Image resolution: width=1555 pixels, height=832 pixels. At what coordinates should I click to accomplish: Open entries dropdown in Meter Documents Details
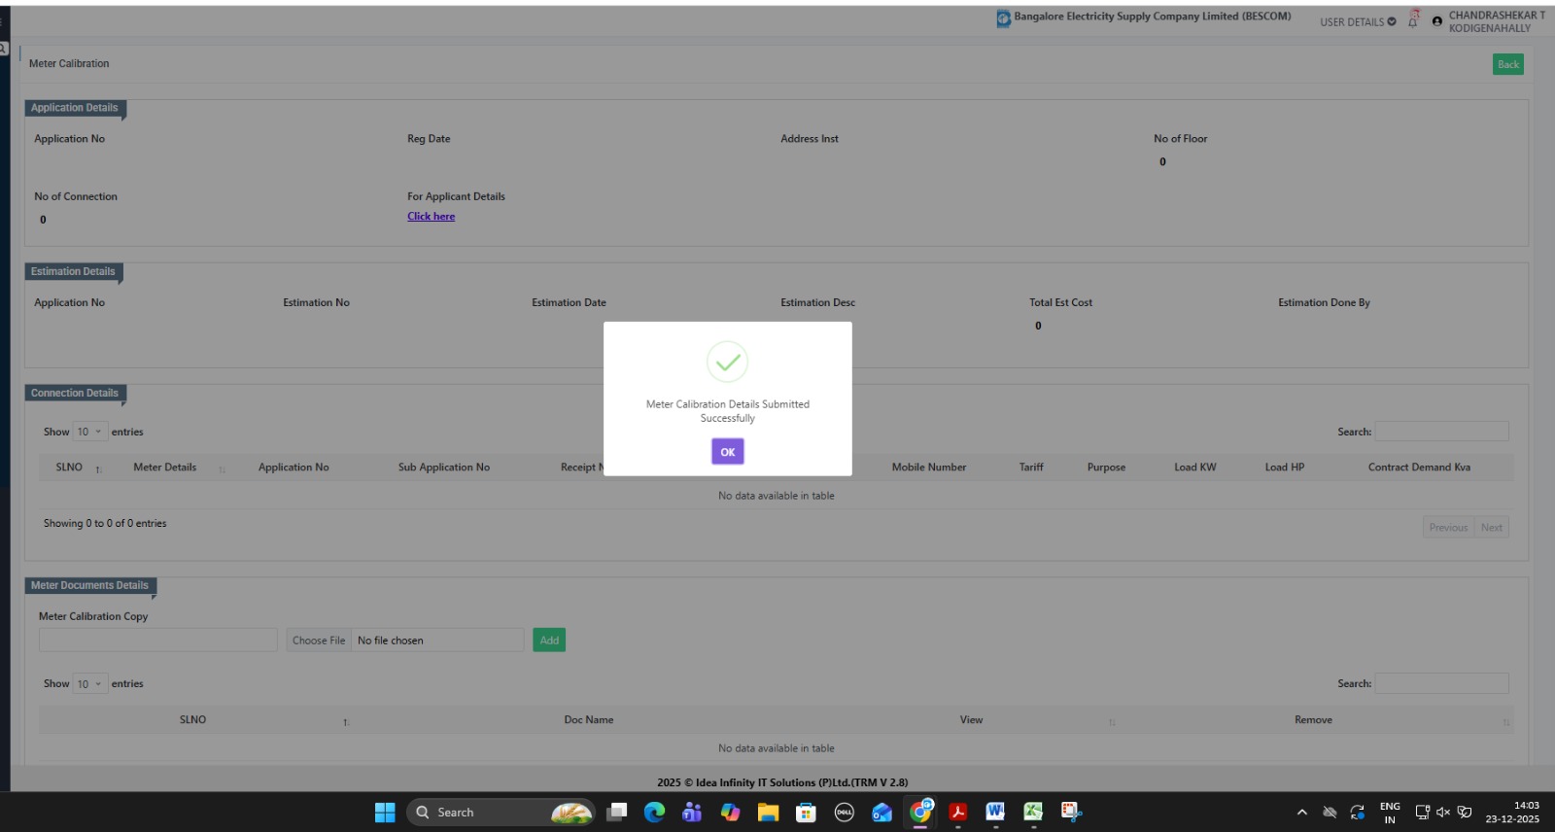(x=89, y=684)
